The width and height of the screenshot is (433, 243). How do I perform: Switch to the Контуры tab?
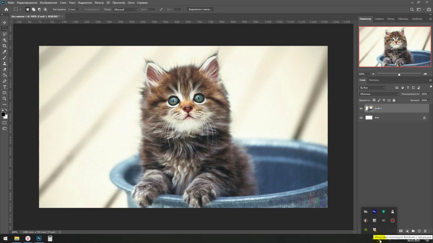[374, 80]
